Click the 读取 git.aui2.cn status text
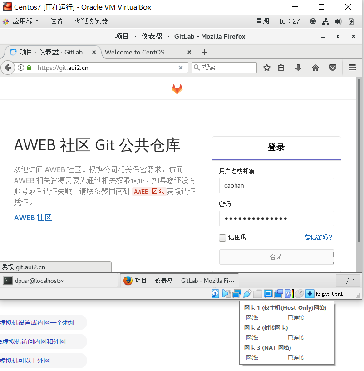364x371 pixels. point(23,267)
